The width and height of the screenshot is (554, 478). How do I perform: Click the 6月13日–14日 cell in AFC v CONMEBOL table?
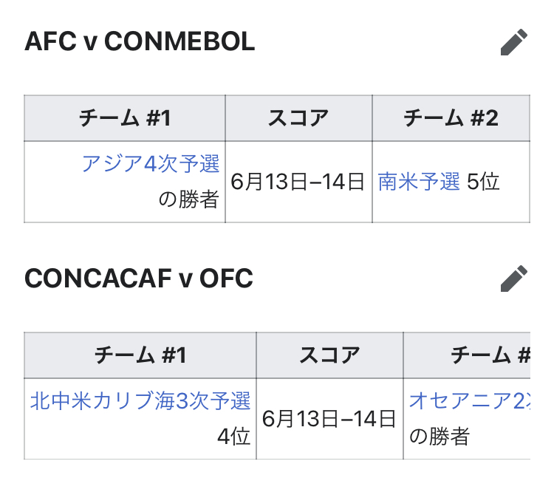[x=298, y=182]
